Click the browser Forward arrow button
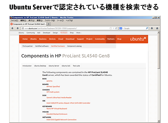 18,28
